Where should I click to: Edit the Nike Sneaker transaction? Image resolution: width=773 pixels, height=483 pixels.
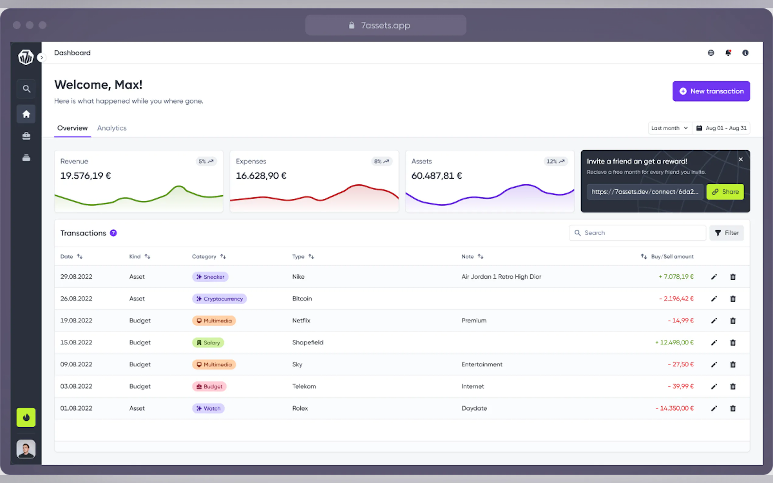pos(714,277)
